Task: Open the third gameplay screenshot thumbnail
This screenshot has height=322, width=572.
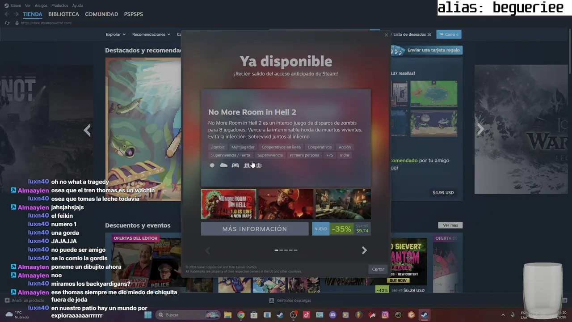Action: pyautogui.click(x=343, y=204)
